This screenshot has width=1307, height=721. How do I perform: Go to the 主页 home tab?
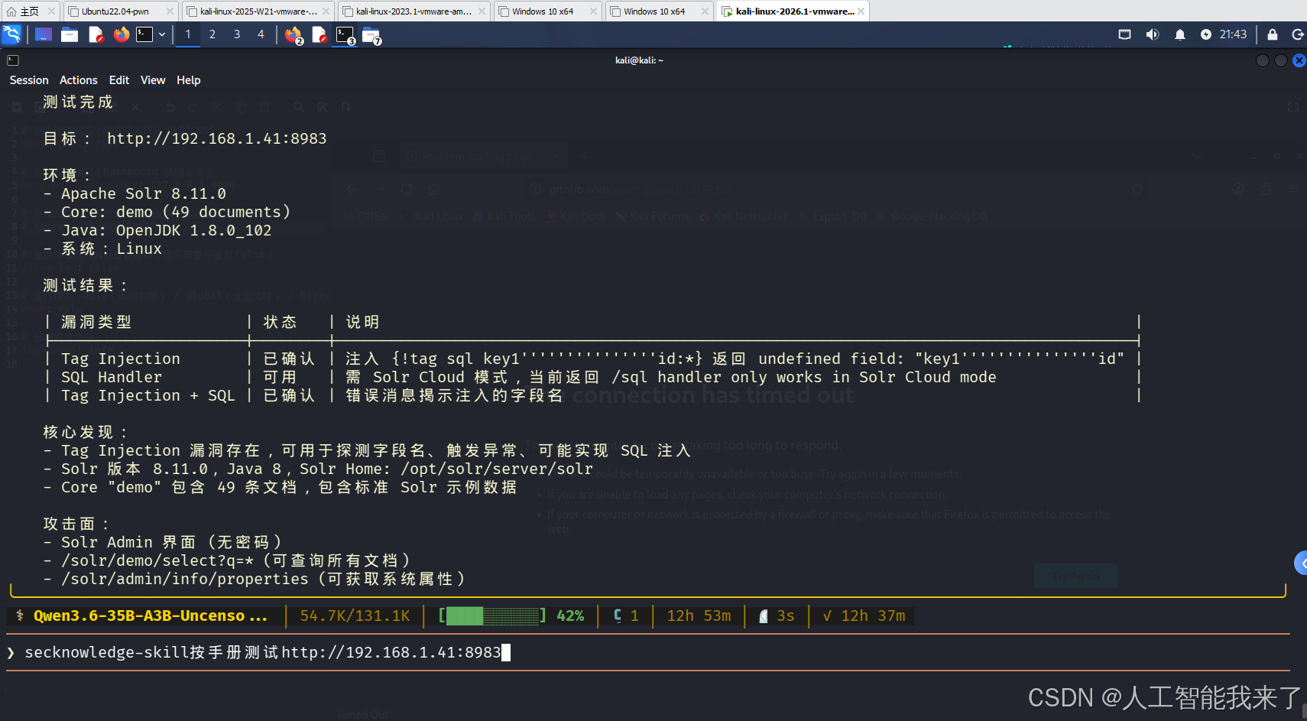(x=29, y=11)
